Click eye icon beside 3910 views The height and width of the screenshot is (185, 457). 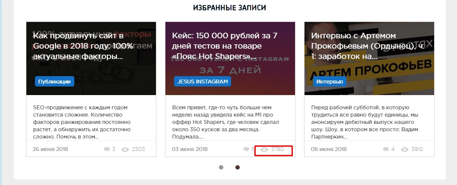(x=405, y=150)
